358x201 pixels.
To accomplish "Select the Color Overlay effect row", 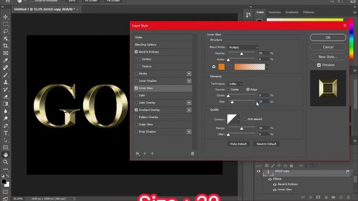I will point(163,103).
